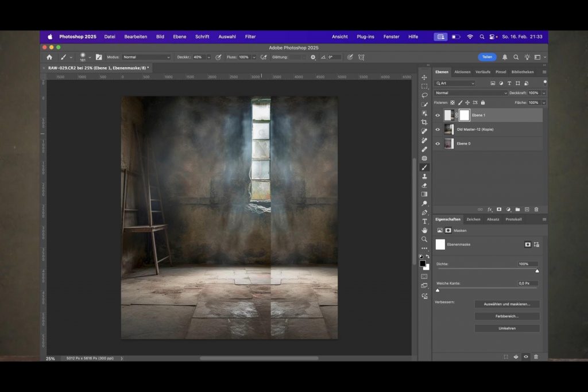Click the Auswählen und maskieren button
The image size is (588, 392).
pos(507,304)
